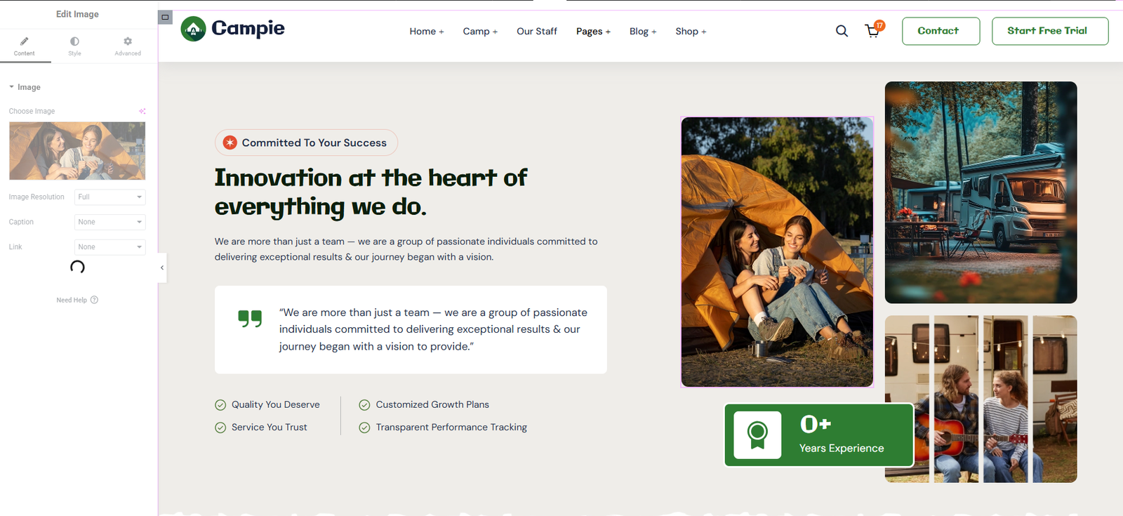Screen dimensions: 1123x516
Task: Switch to the Style tab
Action: (x=74, y=46)
